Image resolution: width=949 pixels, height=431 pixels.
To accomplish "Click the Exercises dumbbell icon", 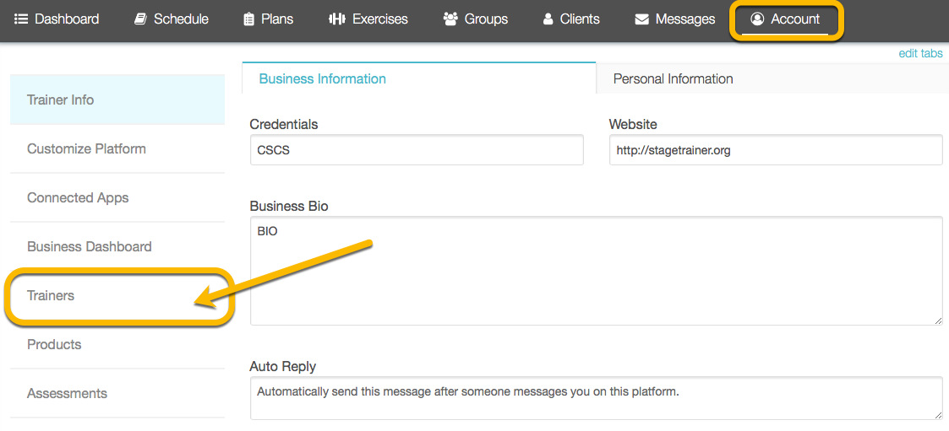I will click(336, 19).
